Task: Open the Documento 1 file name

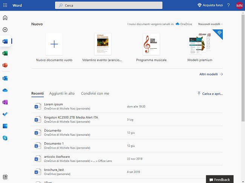Action: 54,144
